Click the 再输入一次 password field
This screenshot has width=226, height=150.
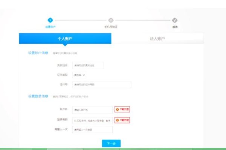click(x=92, y=130)
